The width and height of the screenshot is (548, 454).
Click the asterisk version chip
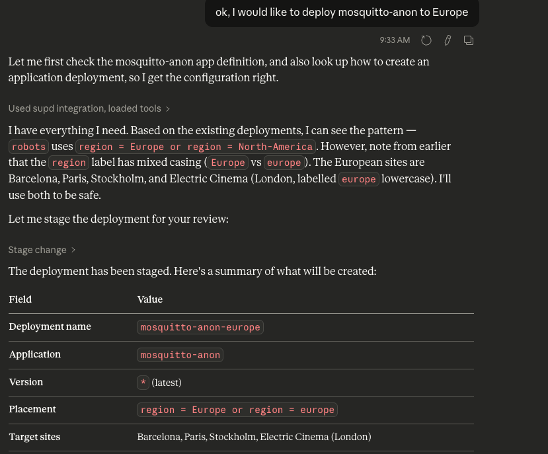click(143, 383)
